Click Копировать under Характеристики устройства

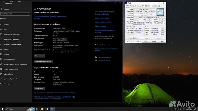pos(39,56)
